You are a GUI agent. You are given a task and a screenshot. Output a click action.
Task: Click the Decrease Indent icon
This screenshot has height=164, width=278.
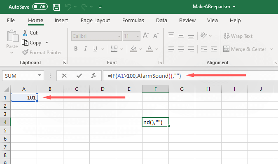coord(204,49)
